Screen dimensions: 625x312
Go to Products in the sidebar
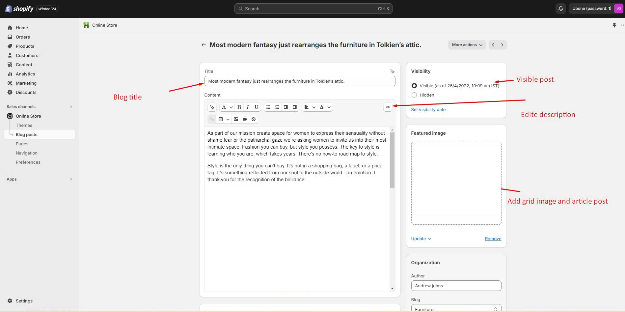click(x=25, y=46)
